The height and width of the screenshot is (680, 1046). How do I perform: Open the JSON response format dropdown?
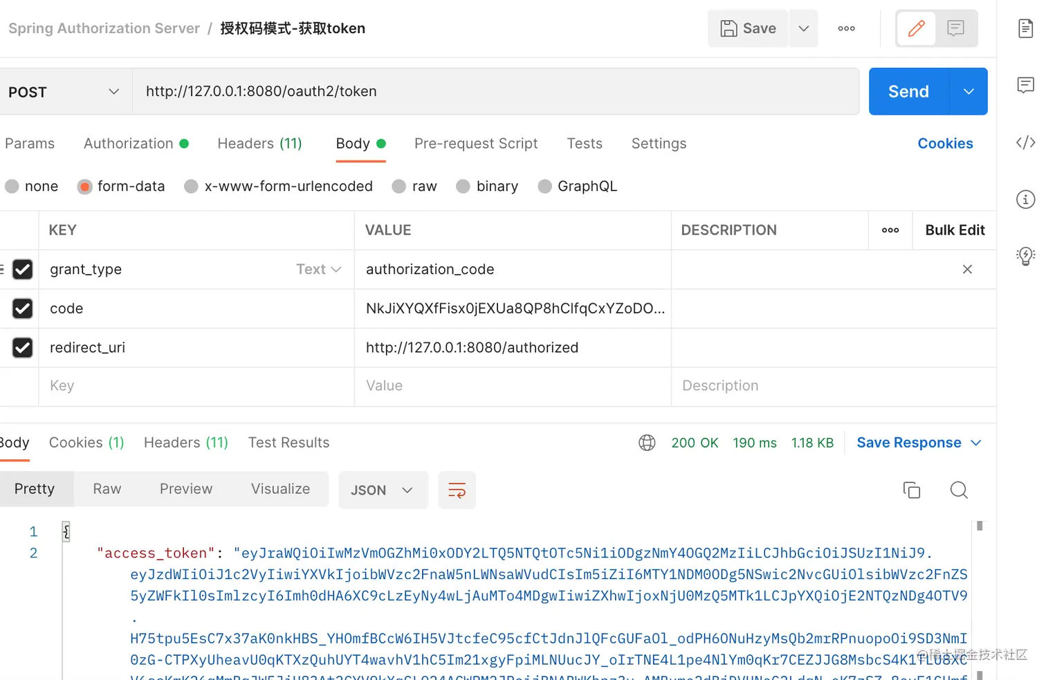click(383, 490)
